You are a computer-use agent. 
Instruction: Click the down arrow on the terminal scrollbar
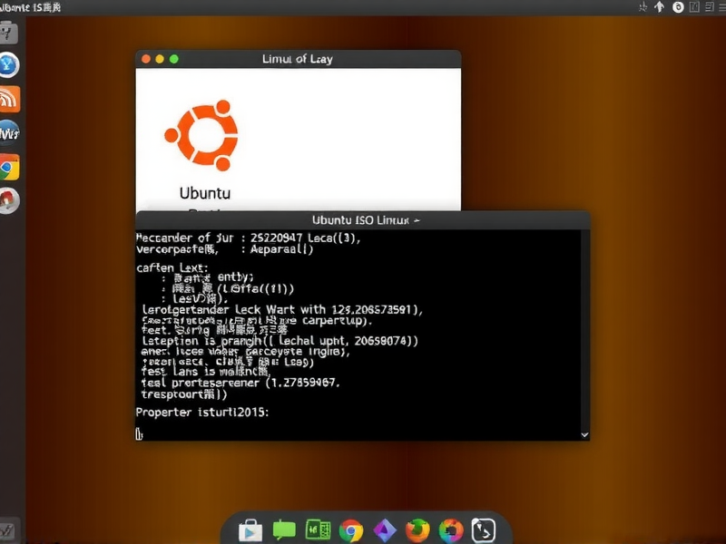click(x=584, y=434)
